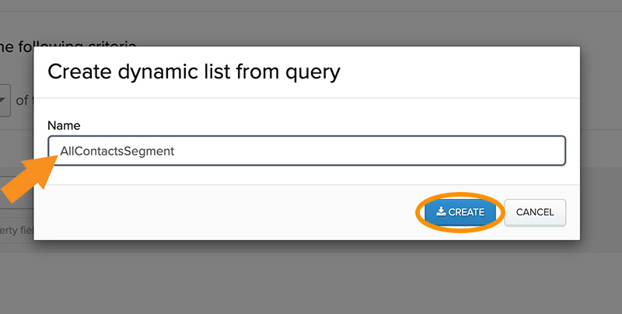Screen dimensions: 622x314
Task: Click the white space between Name field and footer
Action: (306, 175)
